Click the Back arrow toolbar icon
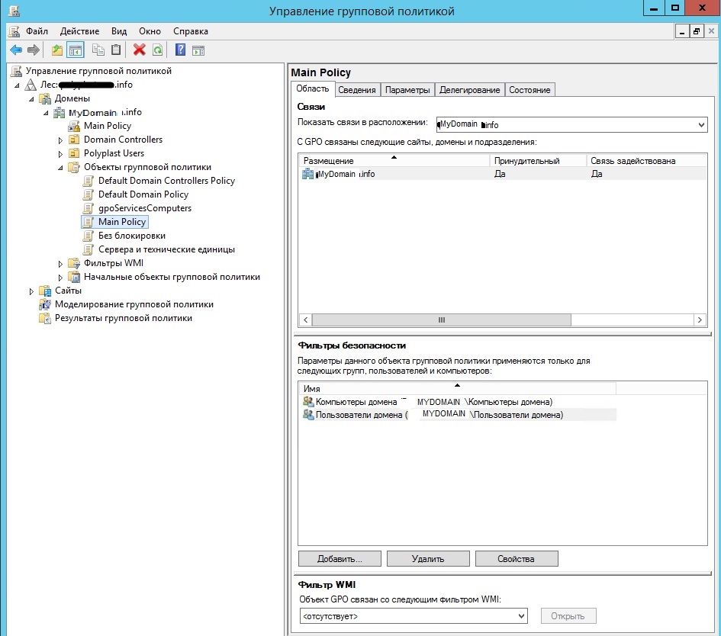The height and width of the screenshot is (636, 721). pyautogui.click(x=16, y=50)
